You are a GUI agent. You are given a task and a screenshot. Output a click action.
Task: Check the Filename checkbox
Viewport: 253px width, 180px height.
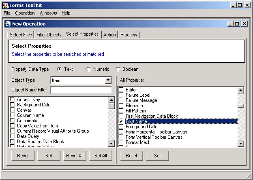coord(121,106)
